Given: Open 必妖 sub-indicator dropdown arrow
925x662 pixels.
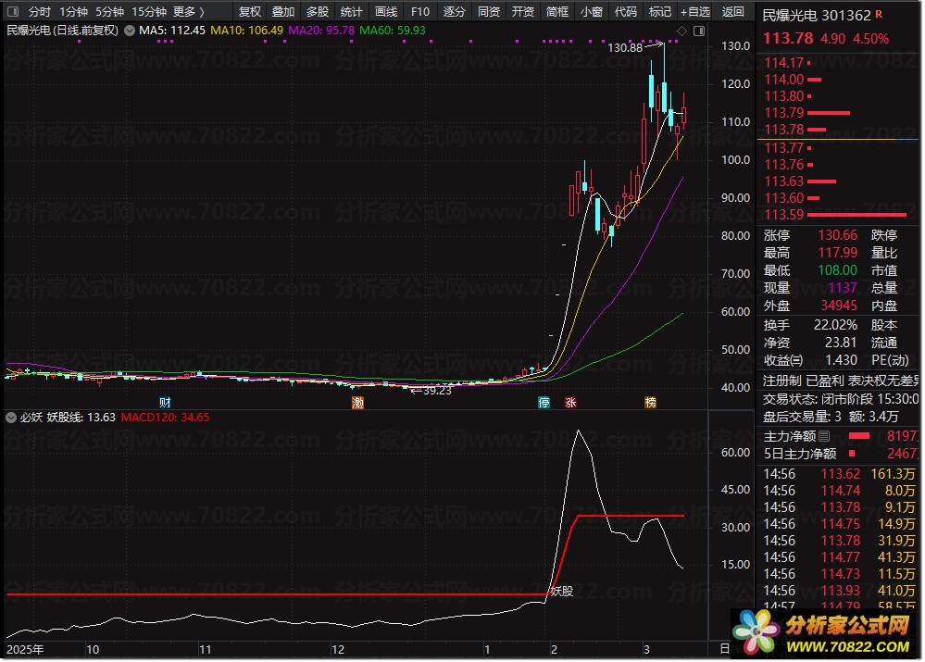Looking at the screenshot, I should coord(11,418).
